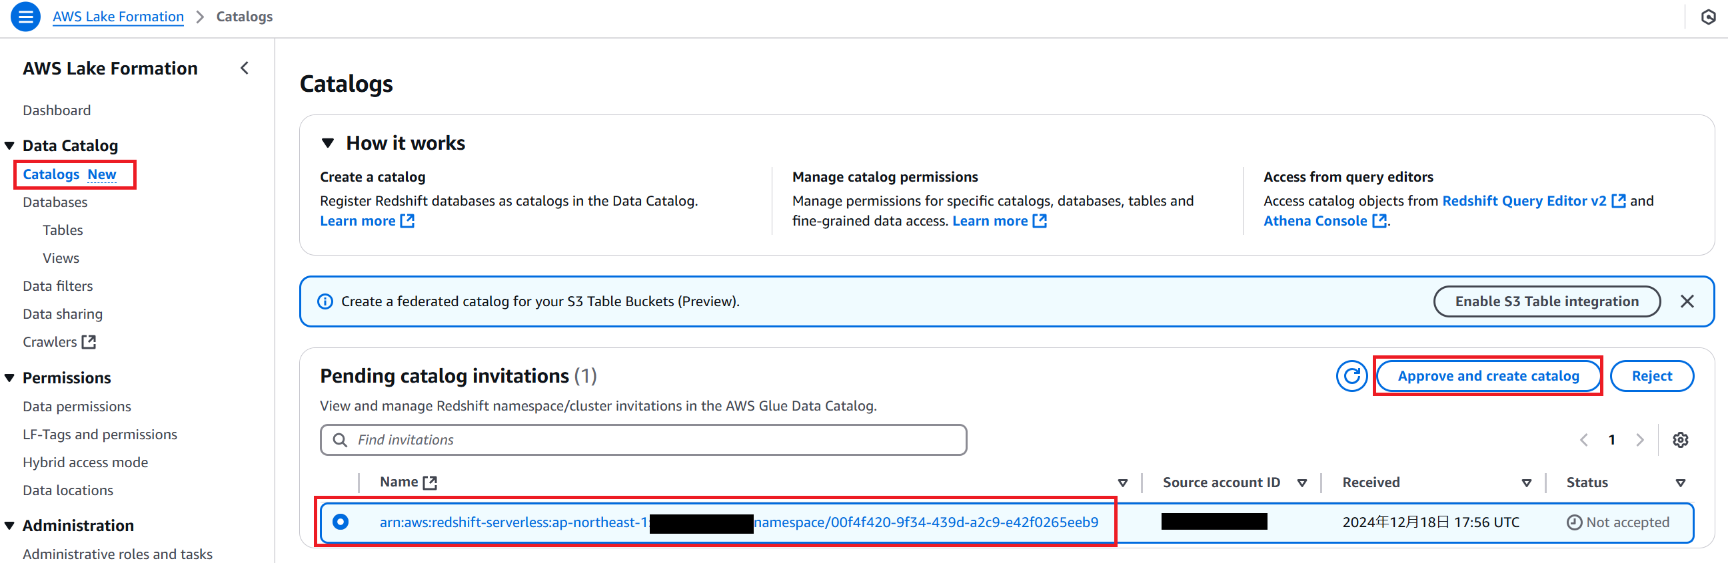
Task: Open Views in the side navigation
Action: tap(61, 258)
